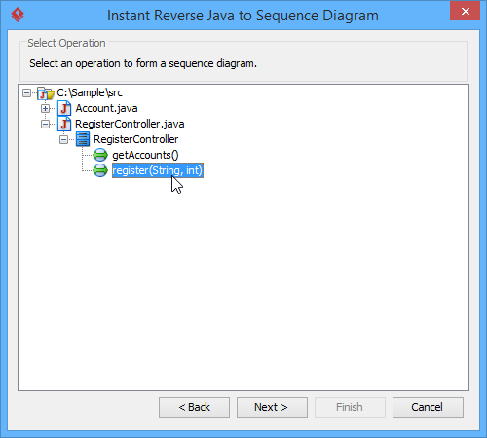Select the RegisterController class entry
487x438 pixels.
click(x=135, y=139)
